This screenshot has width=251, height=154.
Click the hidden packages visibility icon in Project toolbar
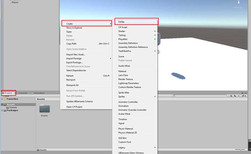click(x=244, y=96)
